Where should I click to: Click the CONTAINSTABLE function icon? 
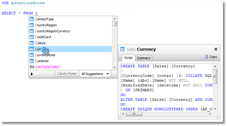(x=32, y=67)
